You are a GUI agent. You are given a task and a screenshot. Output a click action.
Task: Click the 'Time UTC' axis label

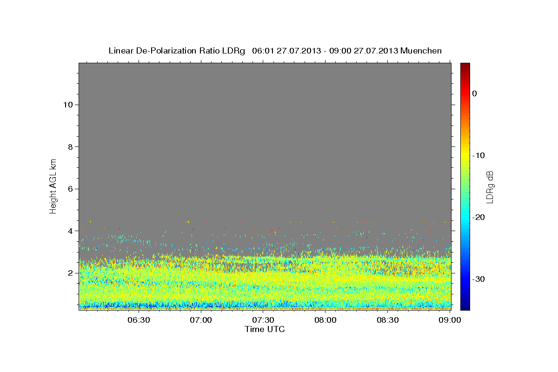(265, 329)
